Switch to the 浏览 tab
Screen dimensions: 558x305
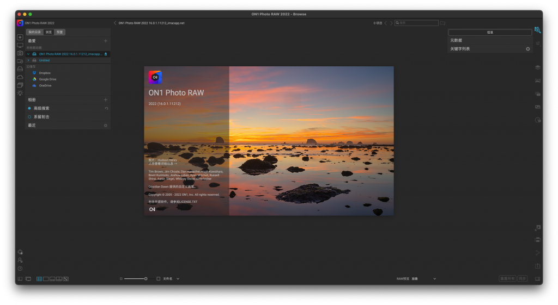click(48, 32)
